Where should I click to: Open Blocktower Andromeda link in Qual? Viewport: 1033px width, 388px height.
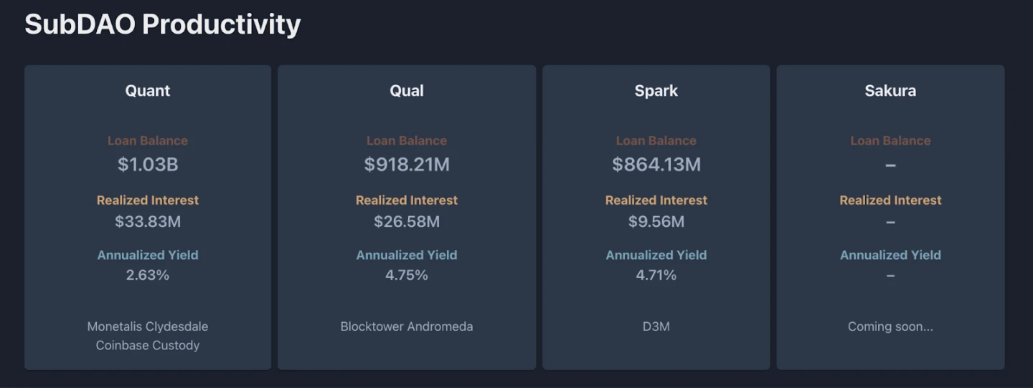tap(407, 326)
